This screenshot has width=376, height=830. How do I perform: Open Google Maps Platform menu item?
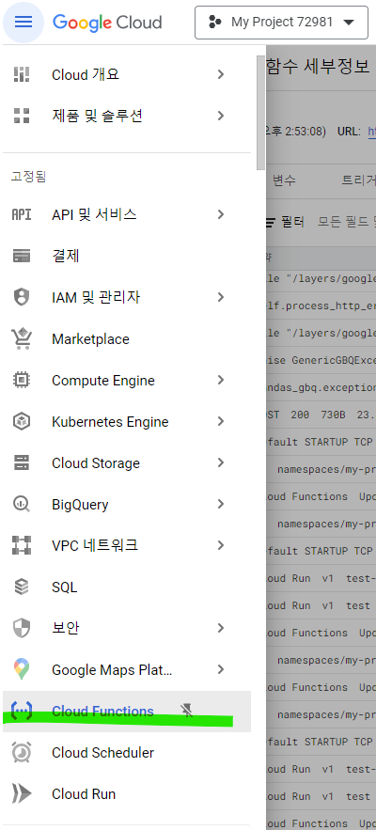[x=127, y=669]
